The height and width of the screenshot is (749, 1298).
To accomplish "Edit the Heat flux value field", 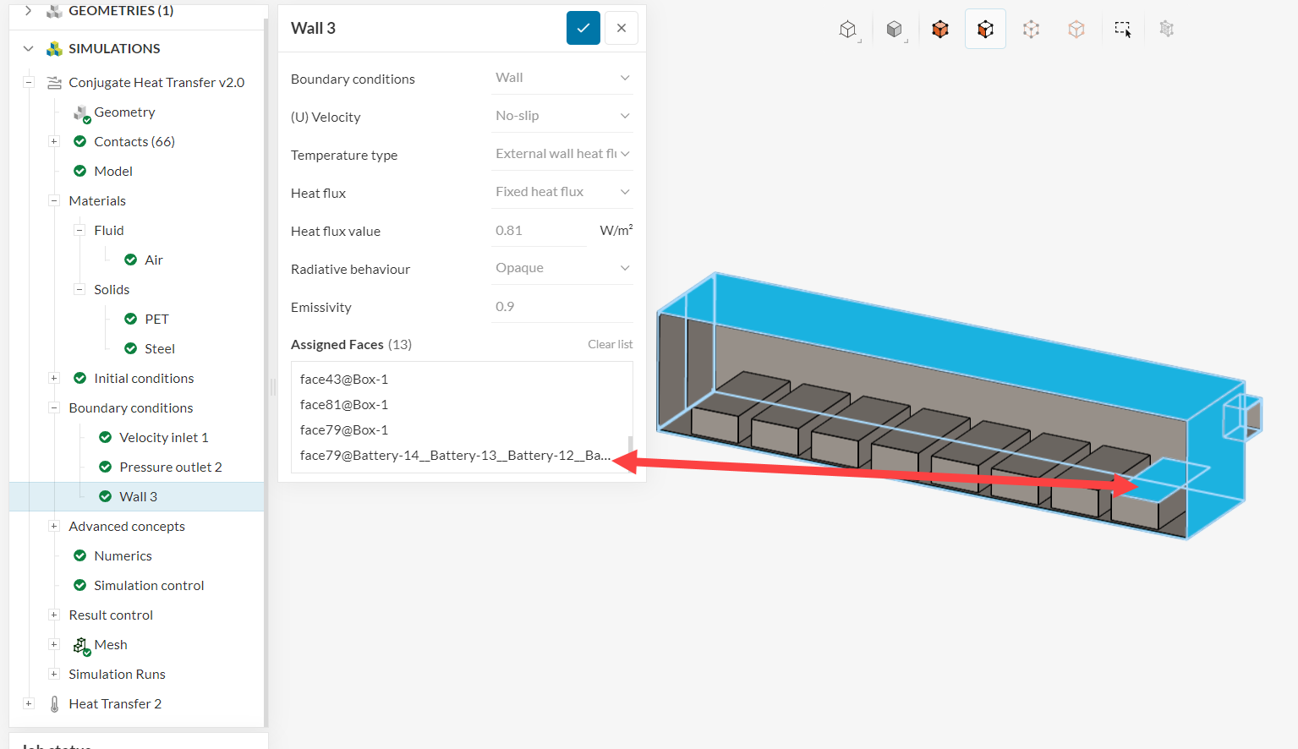I will (539, 230).
